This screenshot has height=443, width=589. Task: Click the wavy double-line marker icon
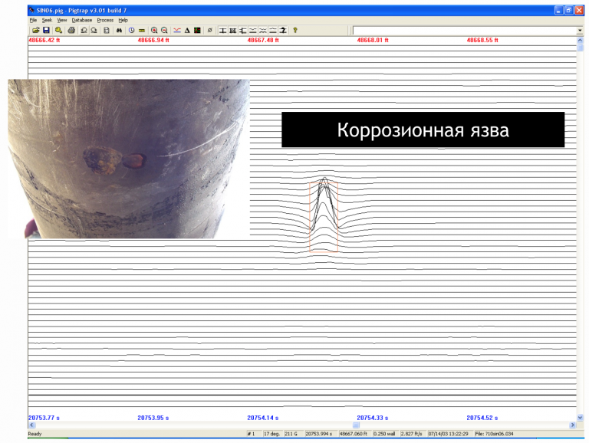tap(263, 31)
